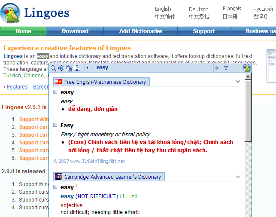
Task: Open the Business tab
Action: click(254, 31)
